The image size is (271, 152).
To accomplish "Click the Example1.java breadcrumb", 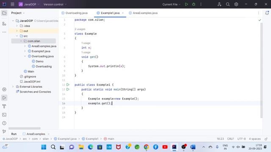I will click(x=65, y=139).
